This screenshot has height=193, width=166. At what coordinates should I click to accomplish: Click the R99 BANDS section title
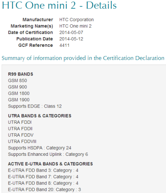(21, 74)
